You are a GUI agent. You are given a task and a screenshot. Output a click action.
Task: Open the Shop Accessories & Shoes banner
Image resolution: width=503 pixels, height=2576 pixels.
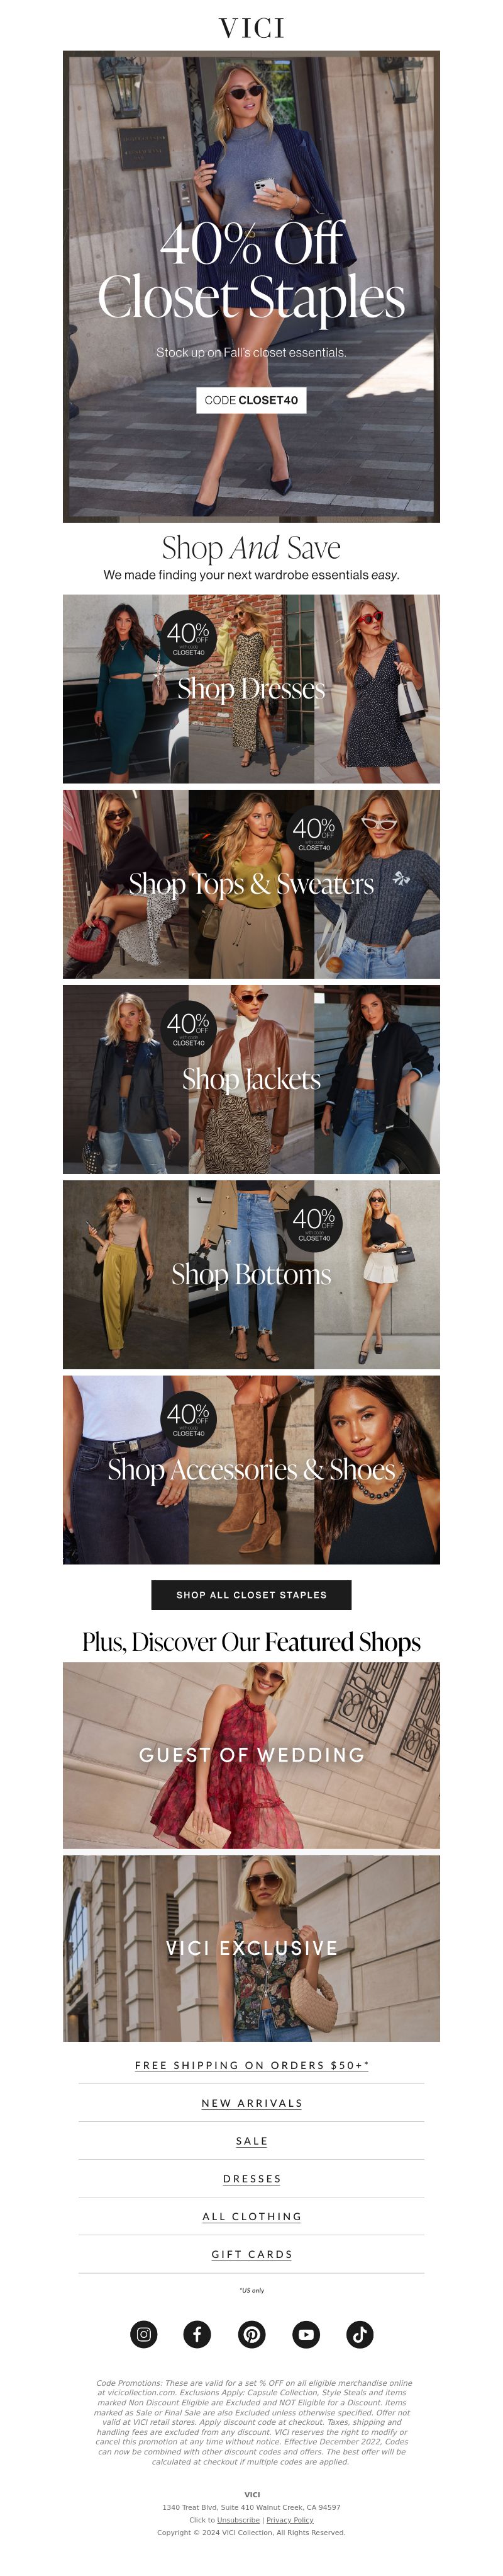tap(251, 1469)
